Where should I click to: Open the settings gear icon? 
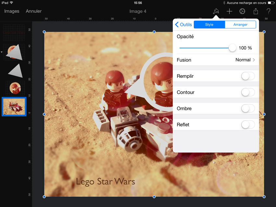(x=242, y=11)
